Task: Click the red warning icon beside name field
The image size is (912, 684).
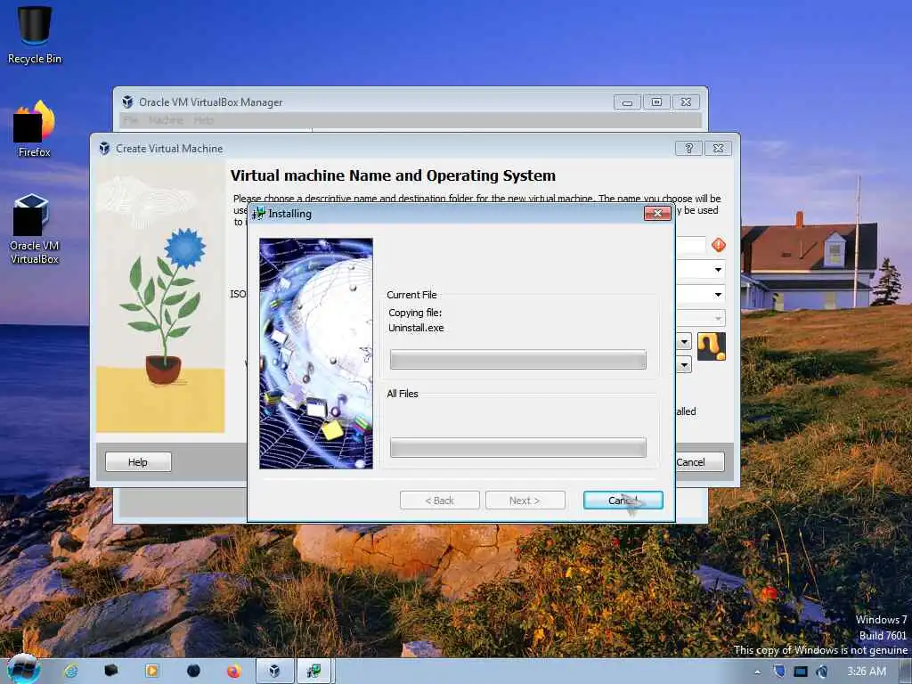Action: (719, 245)
